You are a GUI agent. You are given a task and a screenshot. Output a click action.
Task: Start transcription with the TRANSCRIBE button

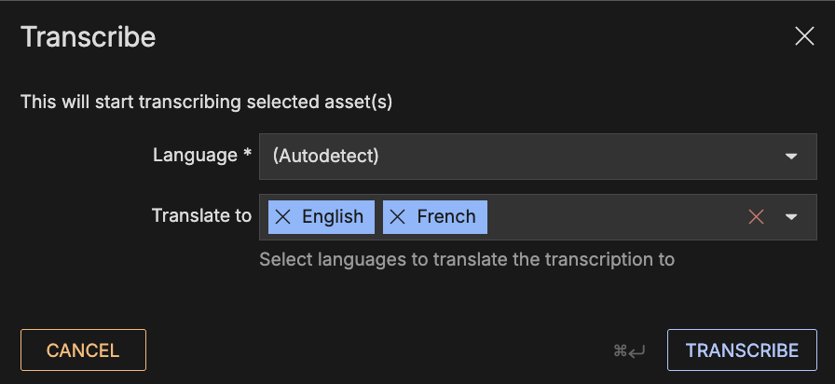pyautogui.click(x=742, y=350)
